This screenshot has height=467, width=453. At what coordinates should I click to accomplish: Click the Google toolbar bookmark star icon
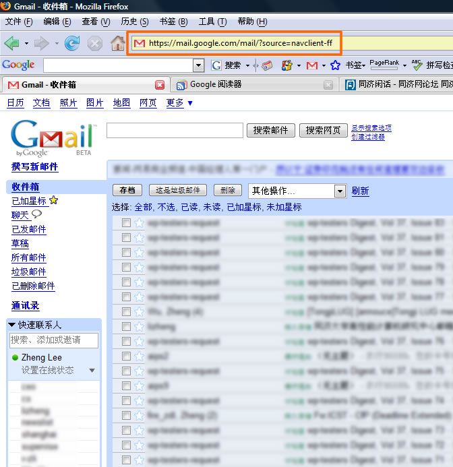coord(335,65)
